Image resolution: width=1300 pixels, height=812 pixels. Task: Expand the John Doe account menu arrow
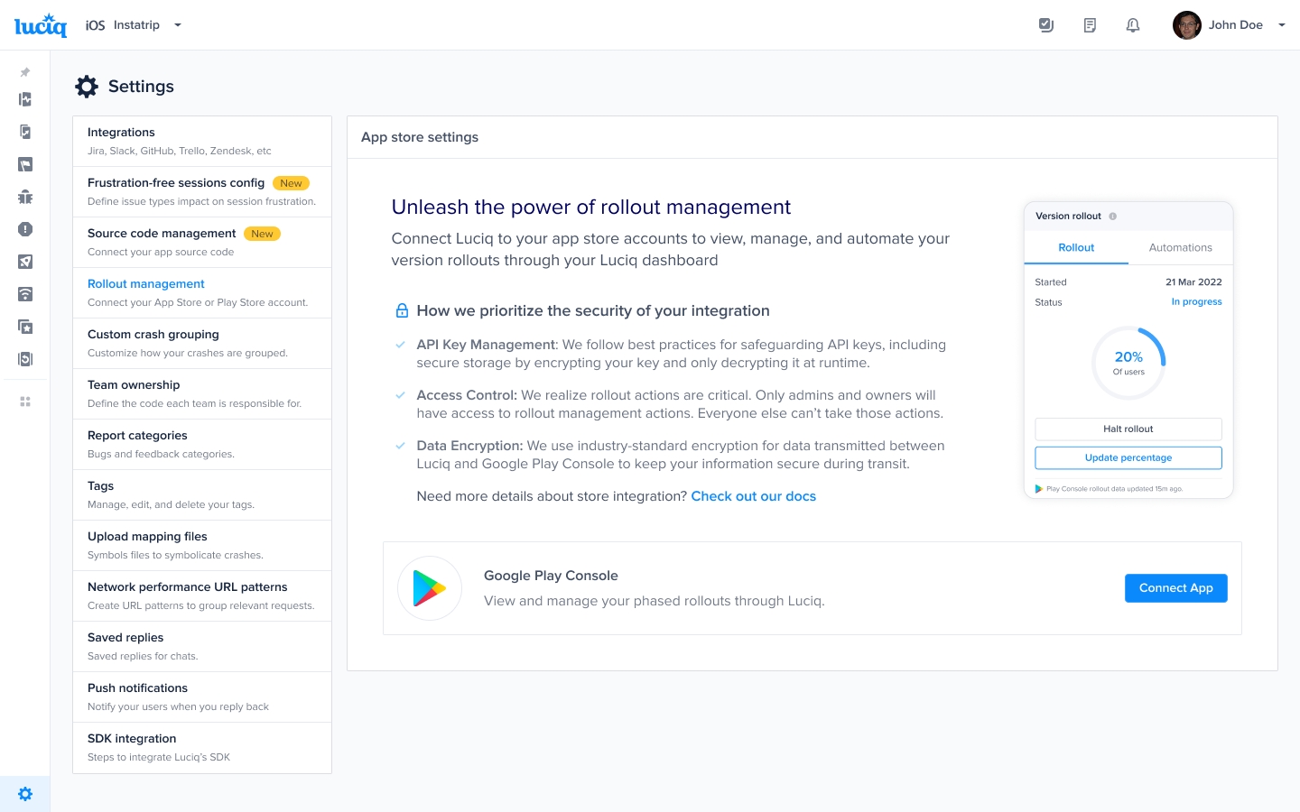tap(1281, 25)
